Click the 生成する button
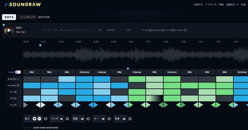 tap(9, 17)
